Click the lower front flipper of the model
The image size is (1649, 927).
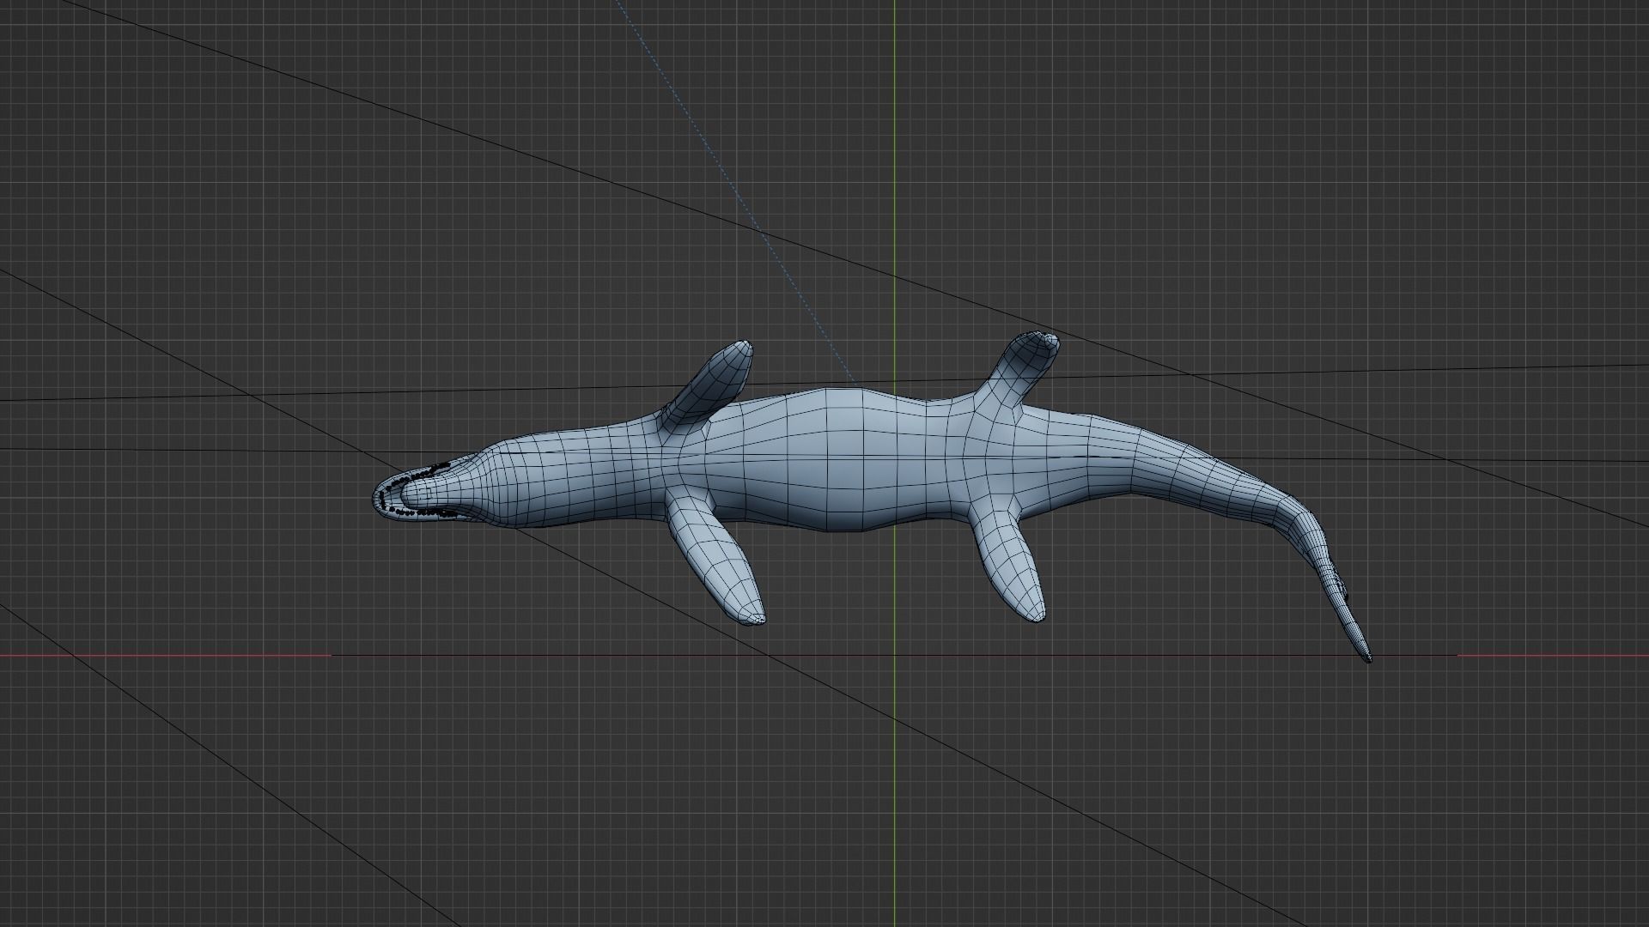pyautogui.click(x=717, y=558)
